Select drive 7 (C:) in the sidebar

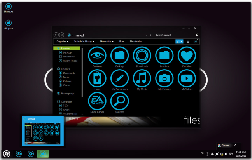[64, 106]
